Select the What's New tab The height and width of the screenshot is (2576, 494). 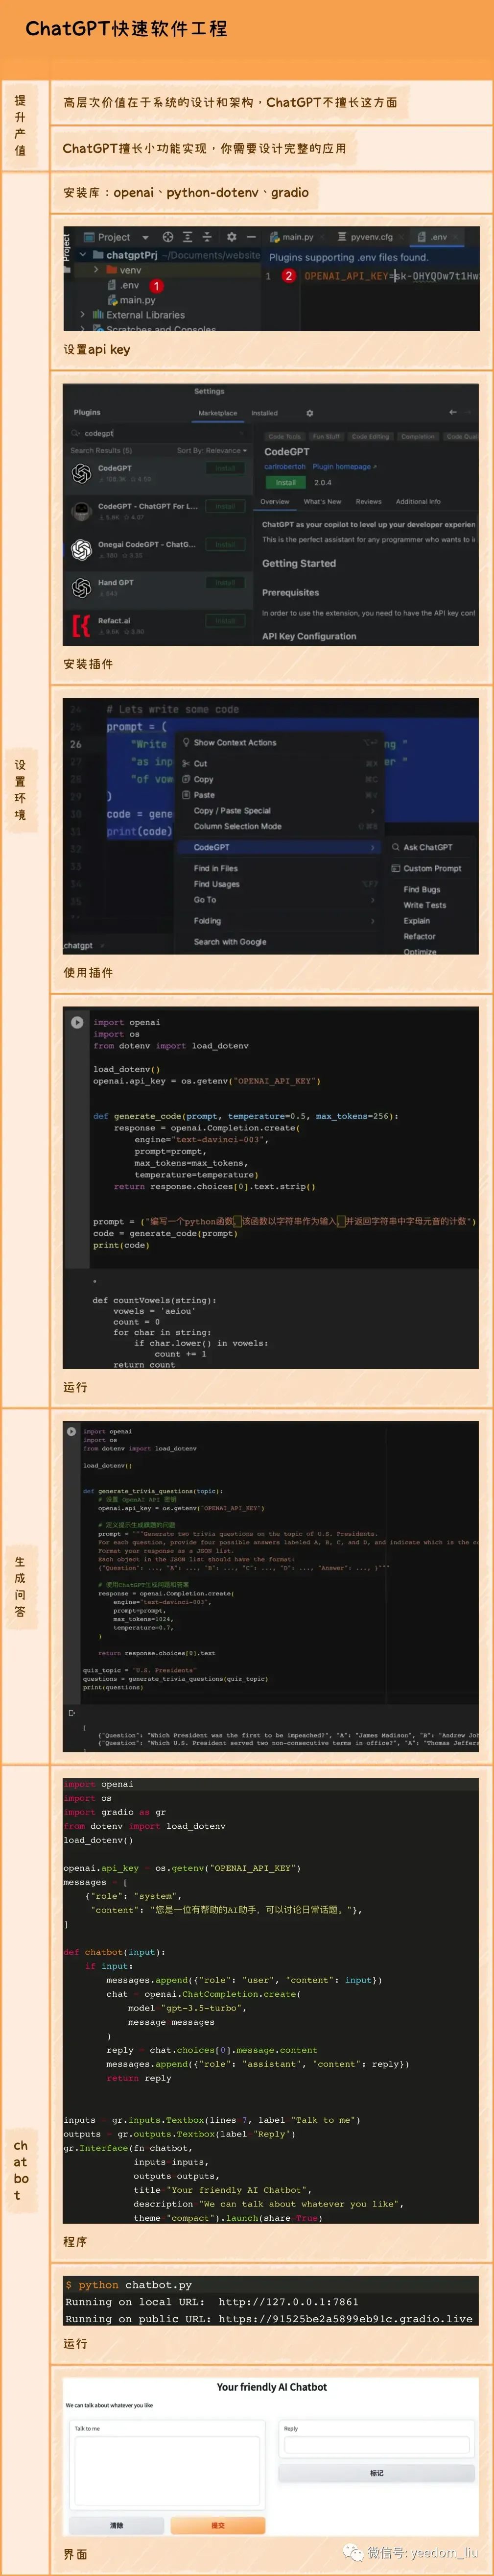point(322,501)
